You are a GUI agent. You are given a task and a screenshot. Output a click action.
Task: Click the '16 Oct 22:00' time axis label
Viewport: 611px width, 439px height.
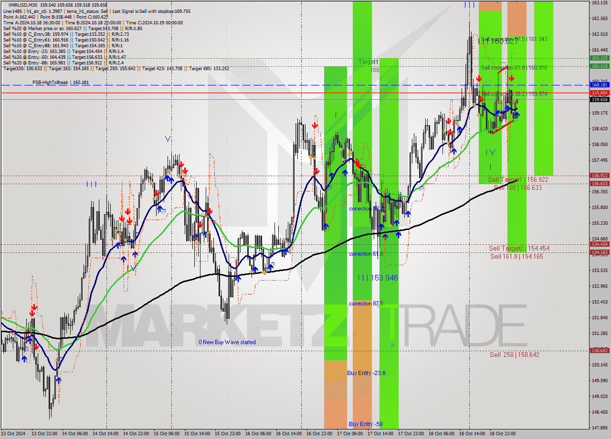pos(319,434)
